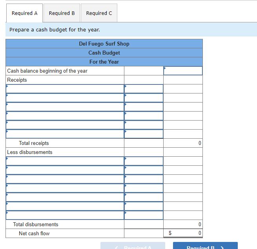Select the Receipts row label

coord(17,80)
